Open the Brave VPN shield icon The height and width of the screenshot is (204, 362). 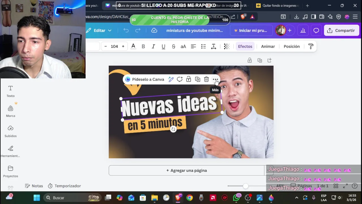[339, 17]
